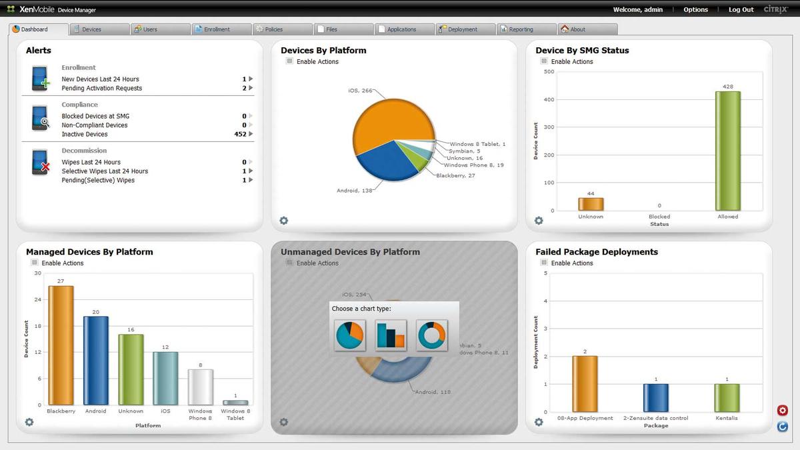Open settings gear for Device By SMG Status

539,221
